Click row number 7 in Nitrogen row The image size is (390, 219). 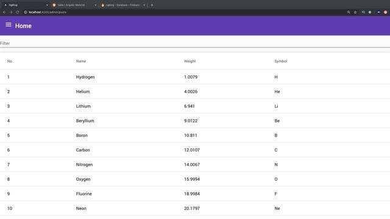[x=9, y=165]
